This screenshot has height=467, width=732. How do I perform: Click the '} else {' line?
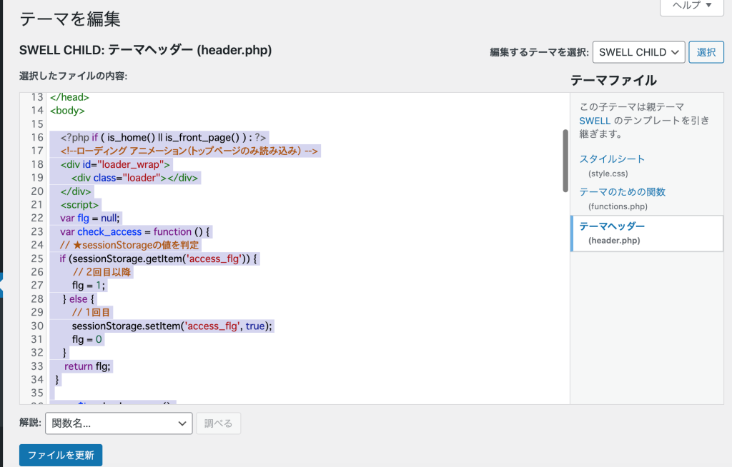[79, 299]
